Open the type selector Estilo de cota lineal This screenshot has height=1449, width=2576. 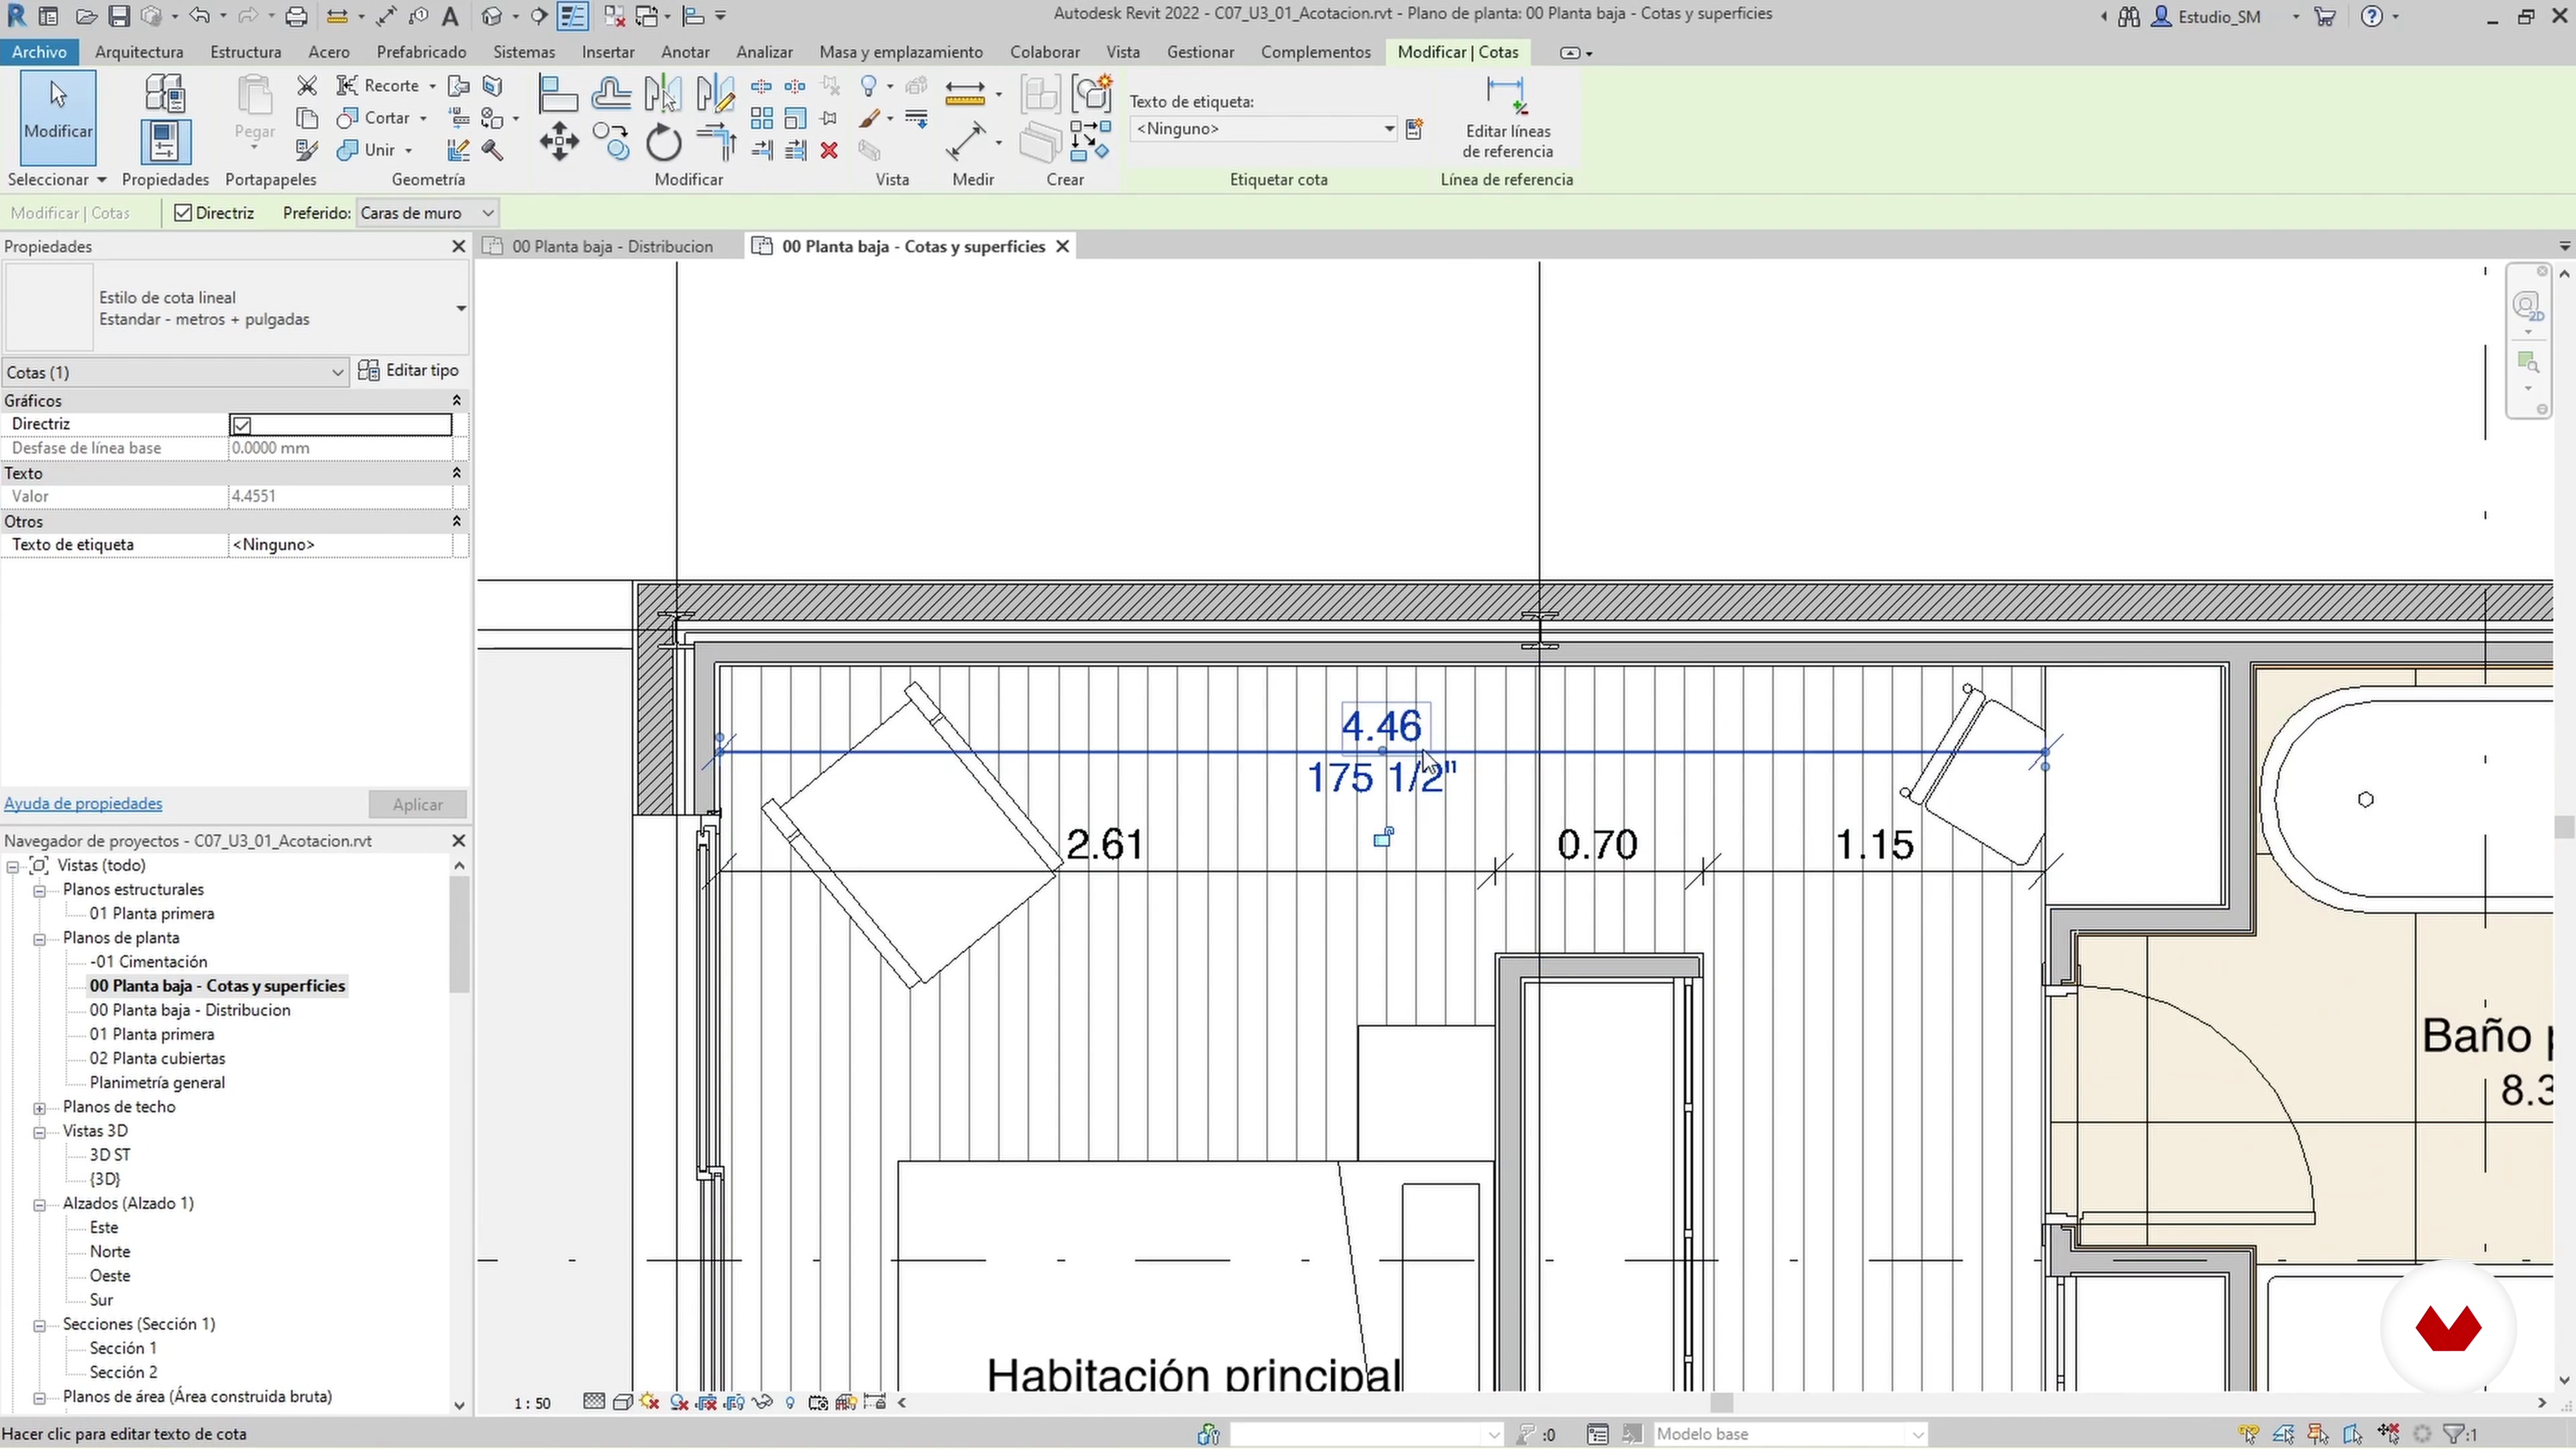point(236,308)
